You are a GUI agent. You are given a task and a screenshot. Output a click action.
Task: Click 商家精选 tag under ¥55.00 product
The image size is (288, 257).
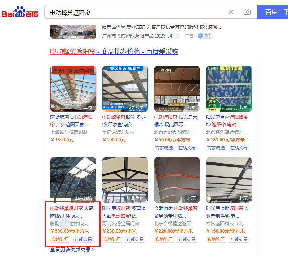(164, 148)
